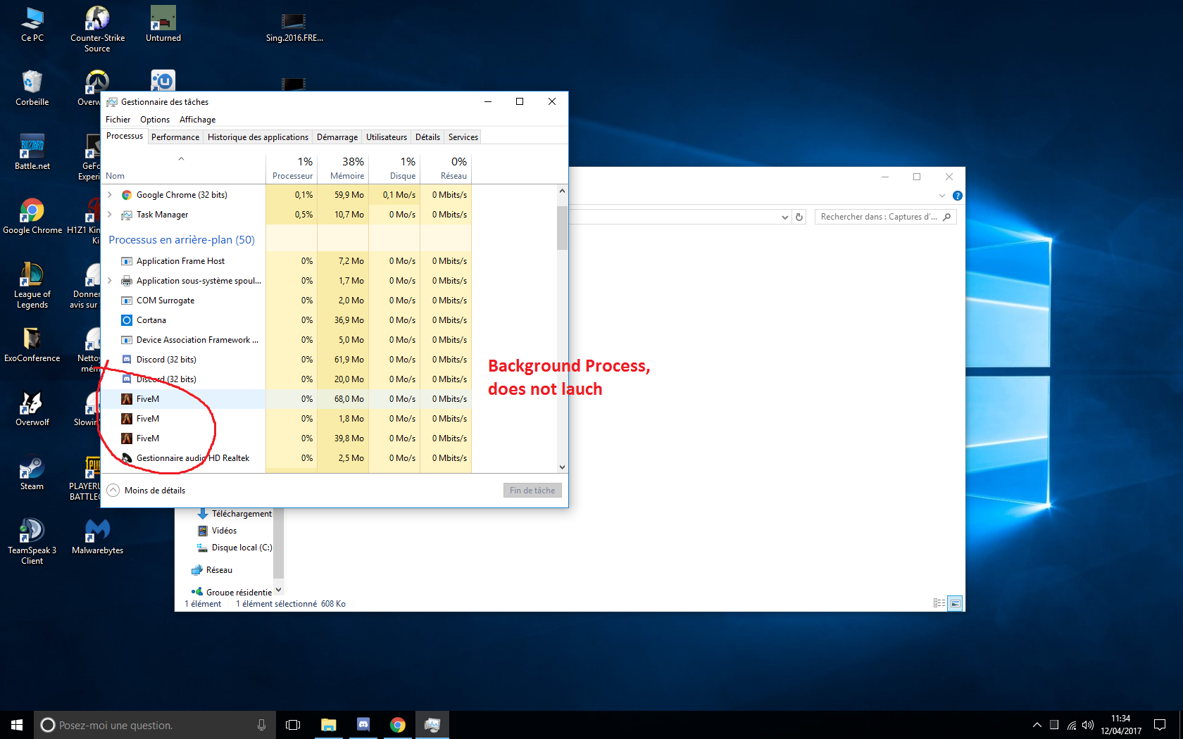Open the Options menu in Task Manager
Screen dimensions: 1183x739
click(x=154, y=119)
